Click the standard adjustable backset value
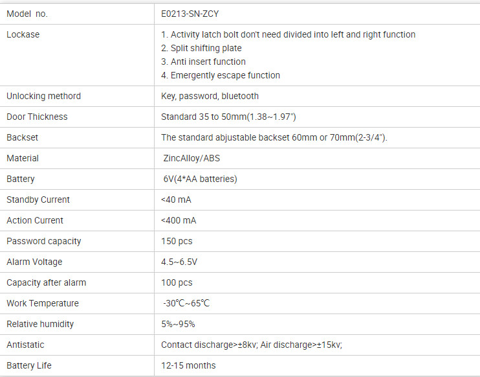The width and height of the screenshot is (480, 377). [x=274, y=137]
